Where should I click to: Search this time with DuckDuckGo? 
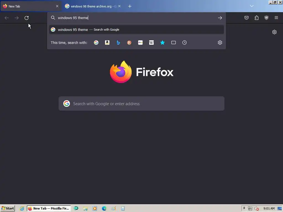[129, 43]
